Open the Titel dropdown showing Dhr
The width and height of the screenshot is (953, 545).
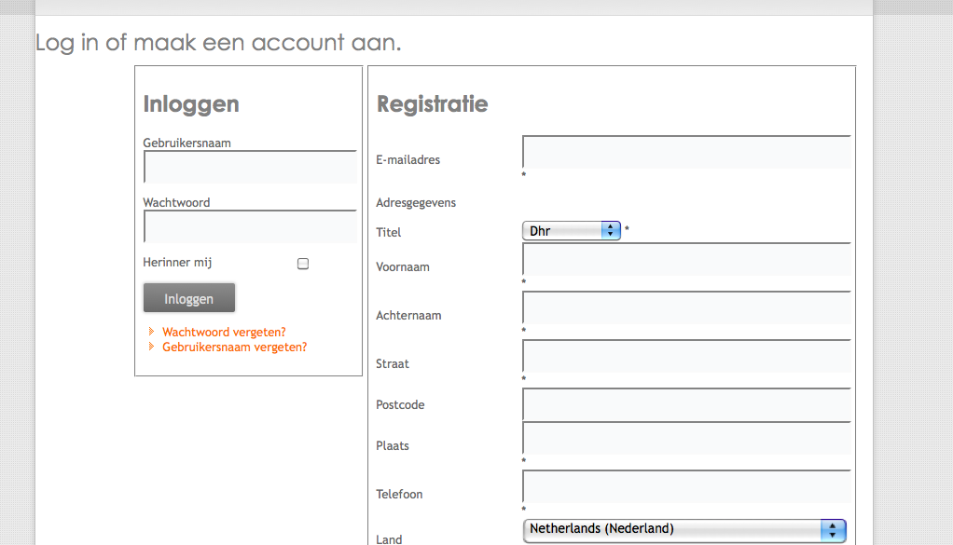coord(572,230)
